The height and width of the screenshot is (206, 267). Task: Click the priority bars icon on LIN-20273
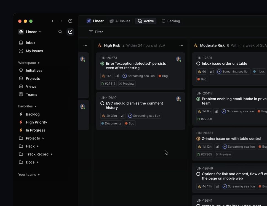pos(117,76)
